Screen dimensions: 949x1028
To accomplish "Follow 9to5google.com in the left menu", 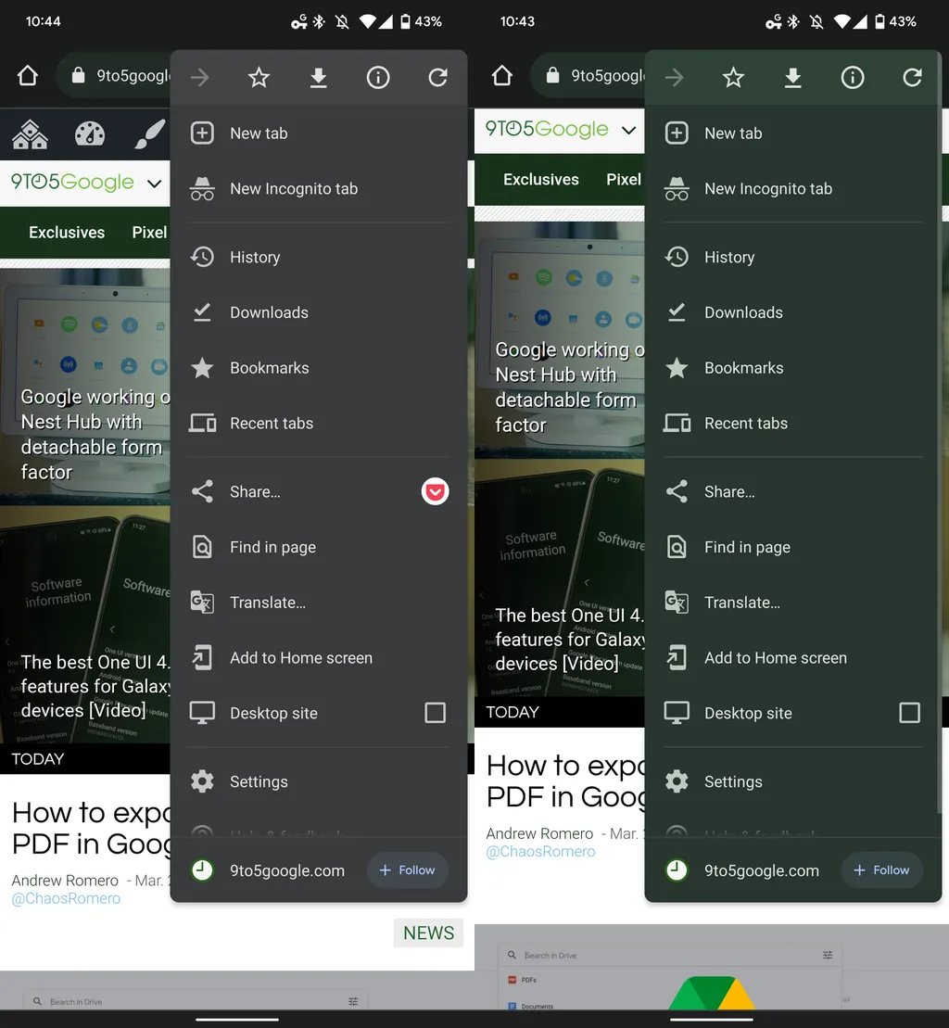I will (x=408, y=870).
